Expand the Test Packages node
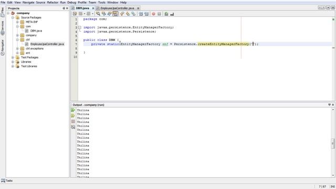Screen dimensions: 336x189 click(13, 57)
